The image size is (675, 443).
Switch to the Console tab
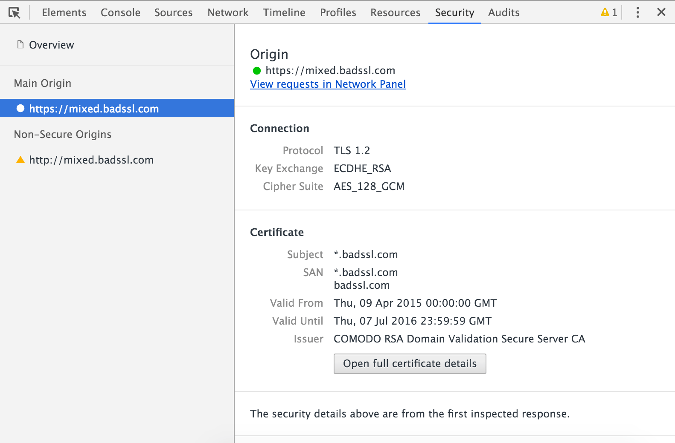click(120, 13)
